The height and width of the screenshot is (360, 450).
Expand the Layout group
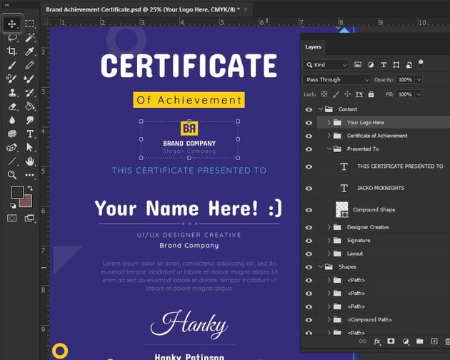click(329, 254)
